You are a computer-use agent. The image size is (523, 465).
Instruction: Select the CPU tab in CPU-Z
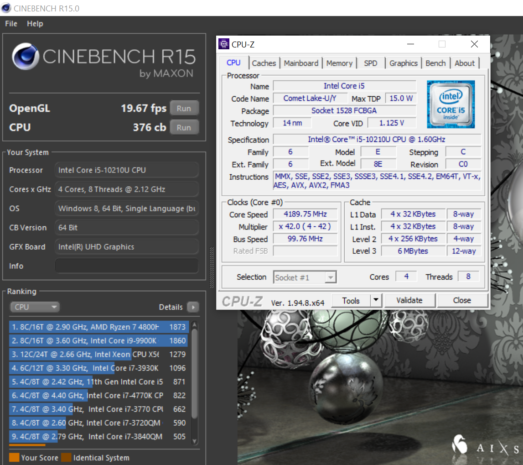coord(233,63)
